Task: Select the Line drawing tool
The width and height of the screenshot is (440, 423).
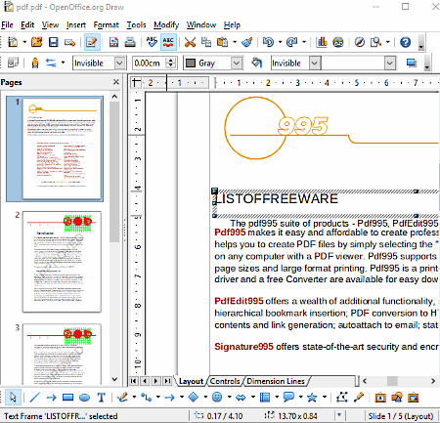Action: click(x=35, y=398)
